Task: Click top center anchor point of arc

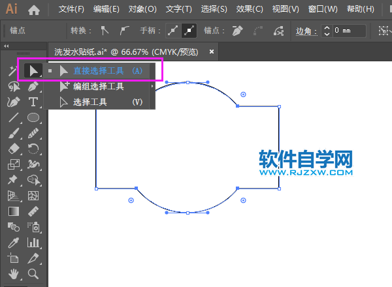Action: pyautogui.click(x=188, y=82)
